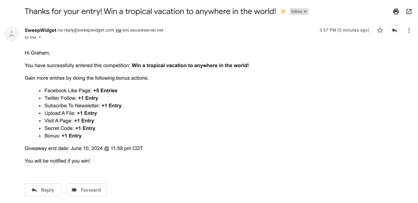This screenshot has width=418, height=203.
Task: Click the SweepWidget sender name
Action: (40, 30)
